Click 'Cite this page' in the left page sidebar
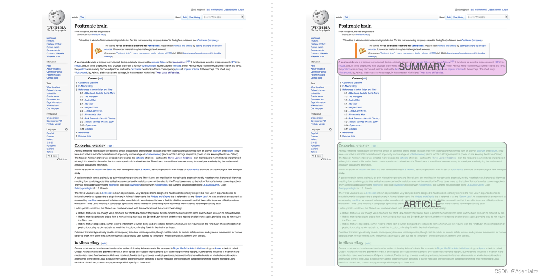This screenshot has width=544, height=277. tap(53, 108)
